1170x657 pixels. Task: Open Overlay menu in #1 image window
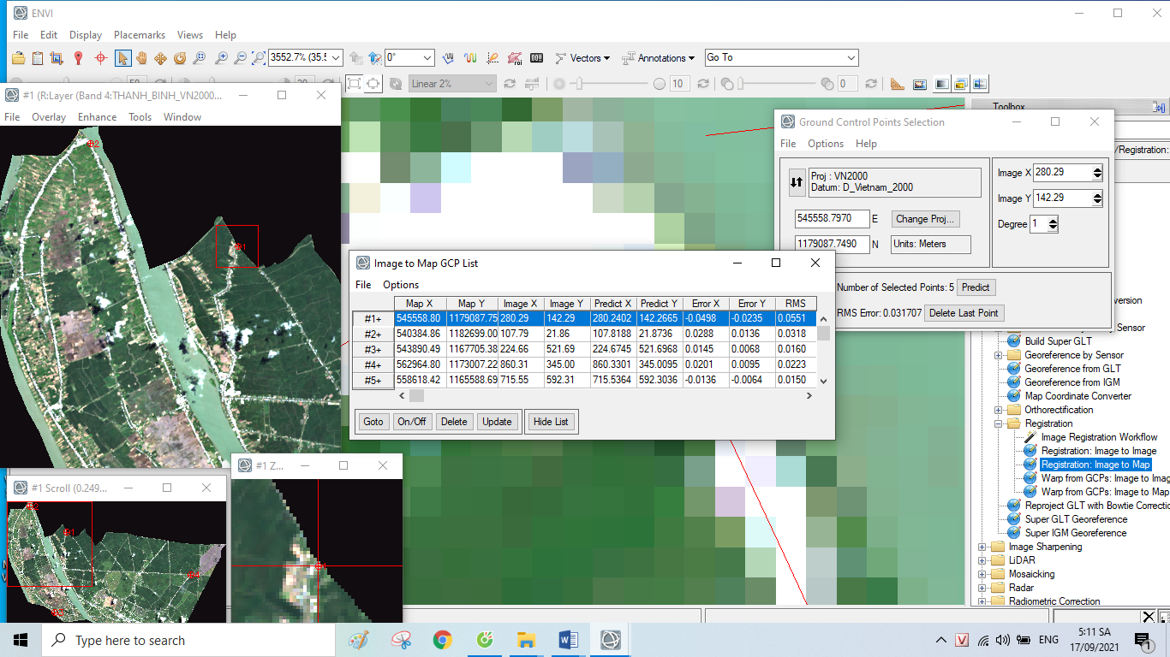pos(49,117)
